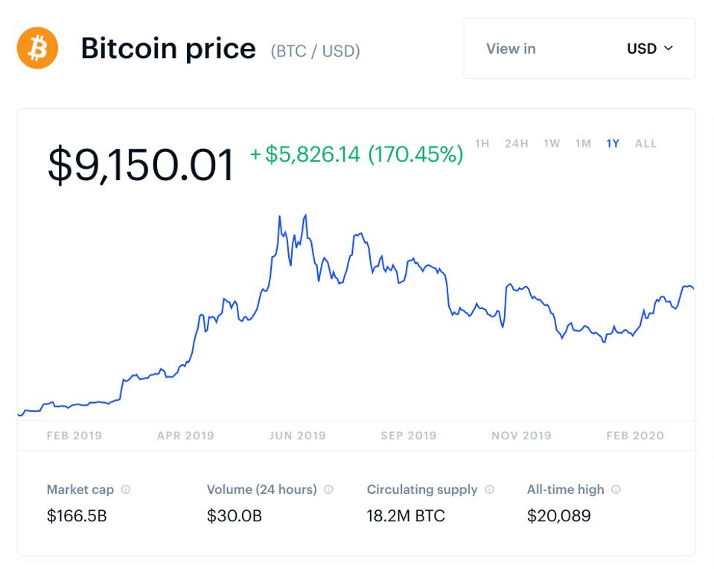This screenshot has height=569, width=714.
Task: Click the All-time high info icon
Action: 616,489
